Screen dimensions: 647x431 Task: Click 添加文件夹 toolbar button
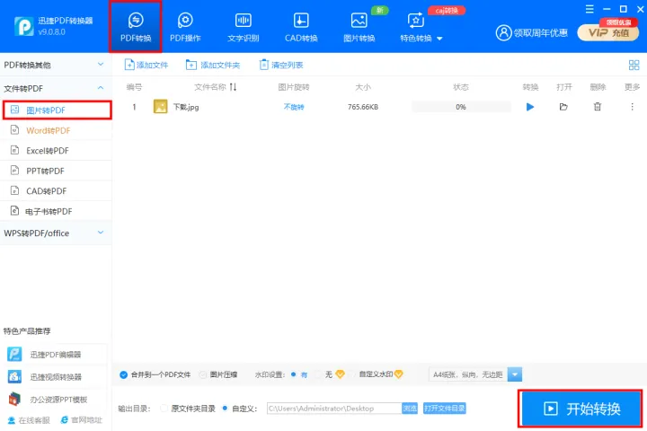pos(213,65)
